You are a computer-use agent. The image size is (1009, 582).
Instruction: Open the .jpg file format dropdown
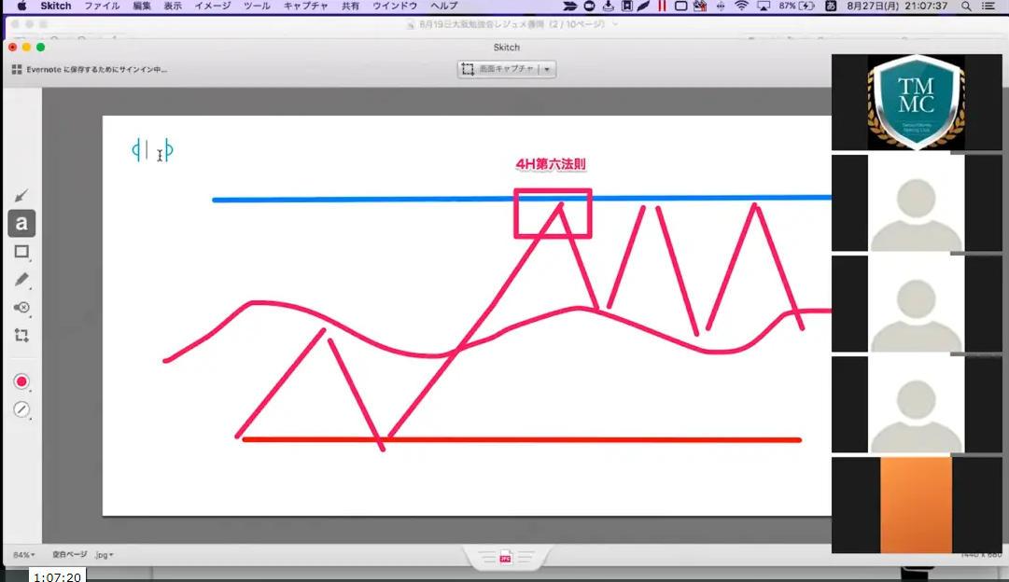point(104,555)
